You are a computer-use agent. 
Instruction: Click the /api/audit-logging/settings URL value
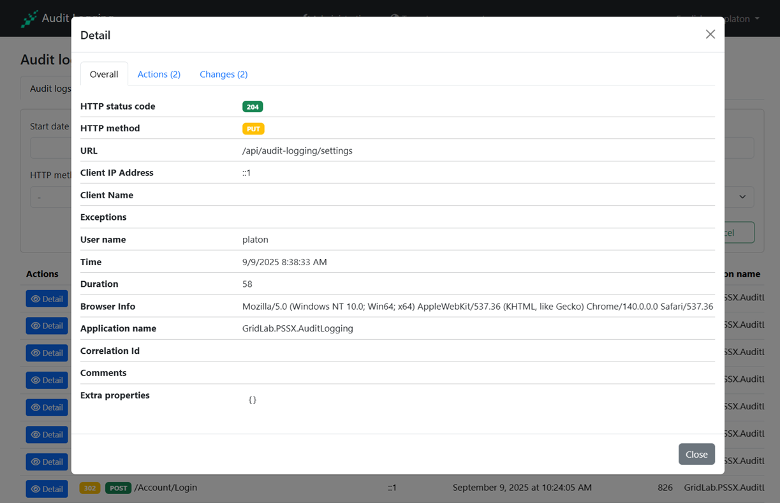297,151
